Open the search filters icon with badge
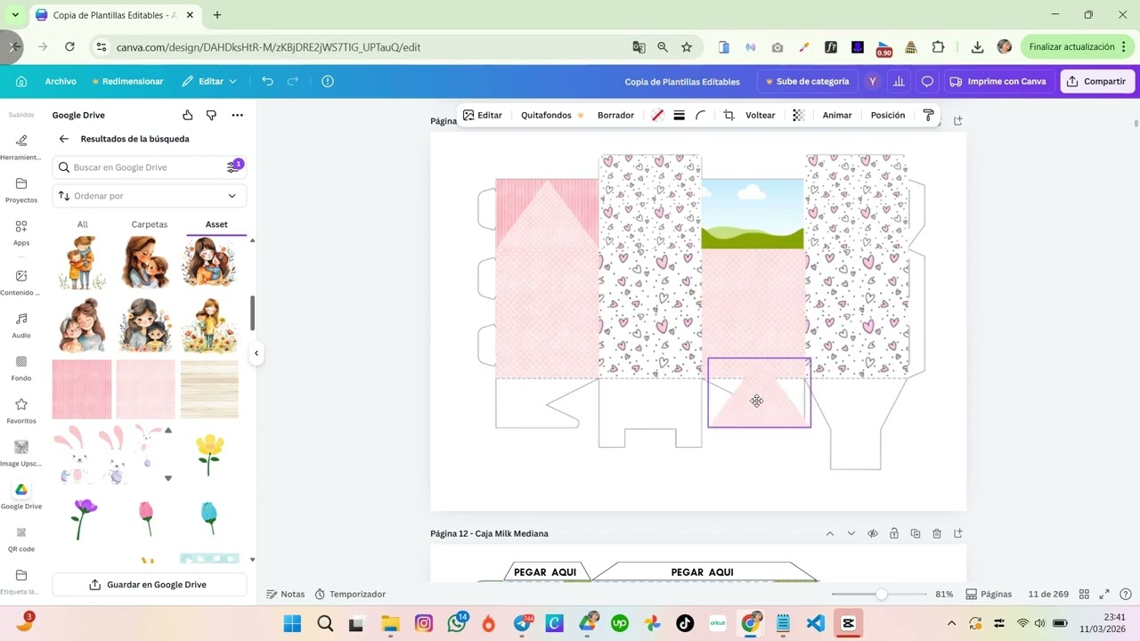1140x641 pixels. [x=233, y=166]
